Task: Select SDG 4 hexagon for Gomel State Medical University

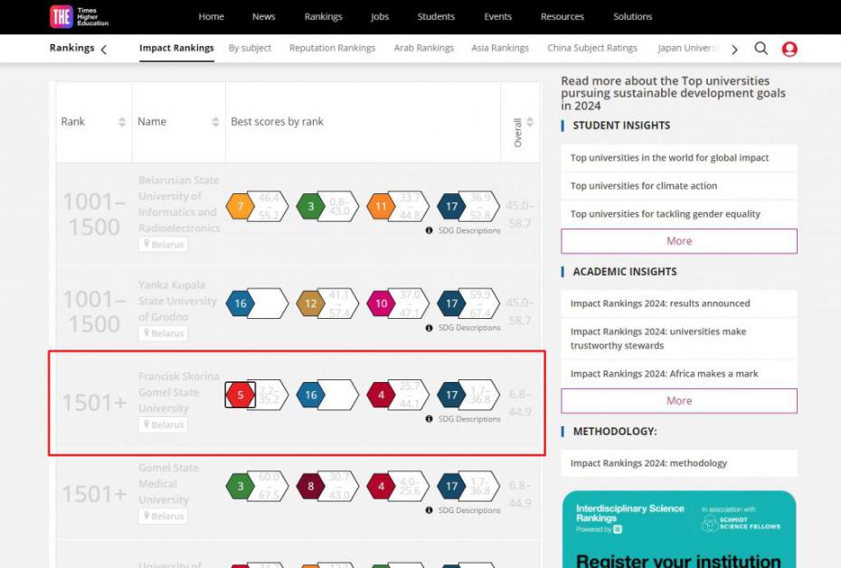Action: click(381, 486)
